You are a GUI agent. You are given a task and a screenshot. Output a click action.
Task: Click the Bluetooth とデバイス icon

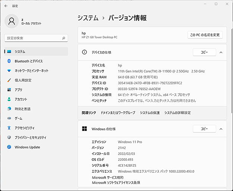point(9,61)
